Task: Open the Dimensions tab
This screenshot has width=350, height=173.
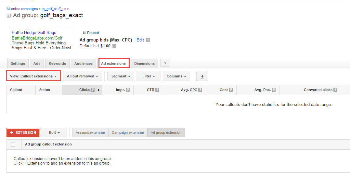Action: (x=144, y=63)
